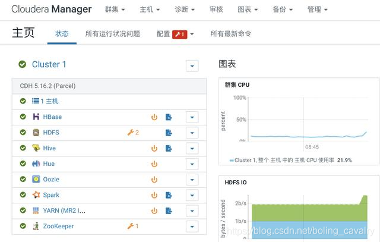This screenshot has height=242, width=380.
Task: Click the Hue green health status icon
Action: [23, 164]
